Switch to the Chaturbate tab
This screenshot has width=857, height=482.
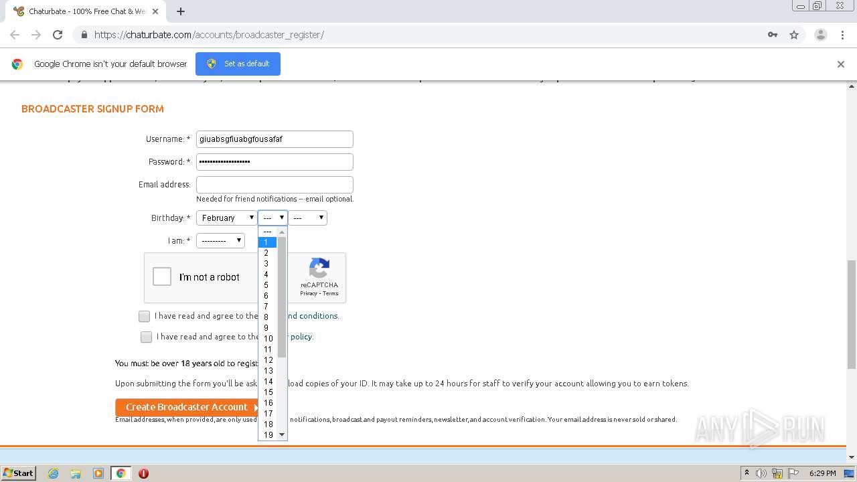tap(87, 11)
